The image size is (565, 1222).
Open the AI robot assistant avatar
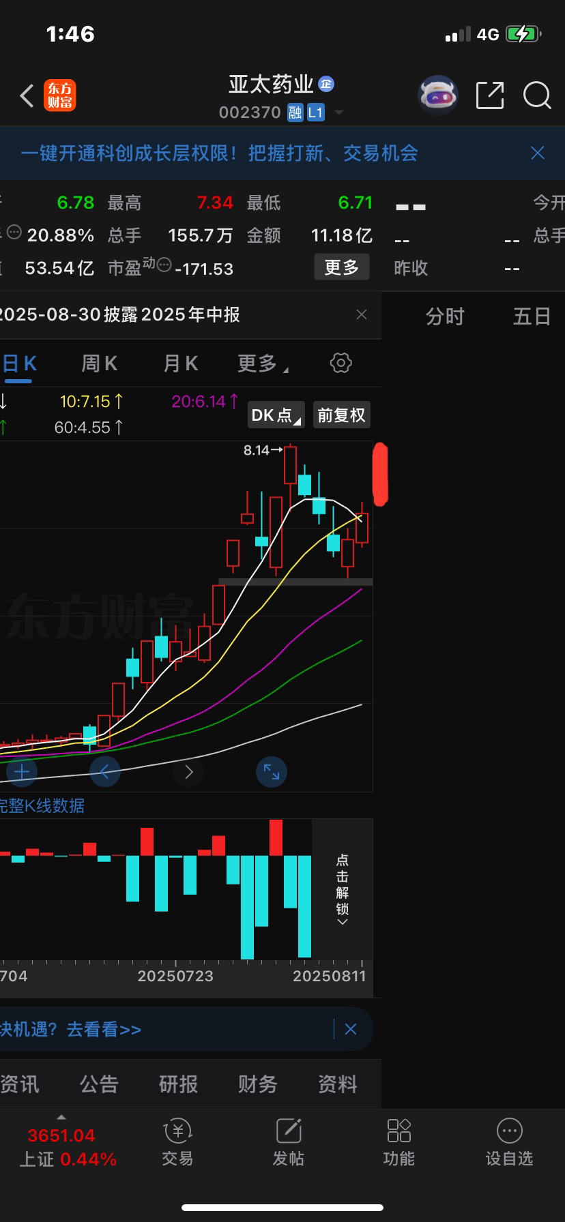[x=437, y=95]
